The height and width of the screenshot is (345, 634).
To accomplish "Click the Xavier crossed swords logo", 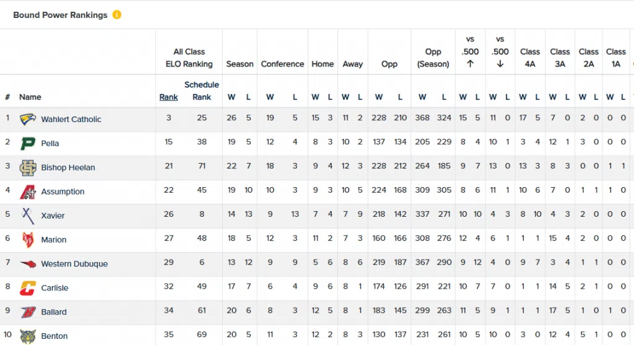I will click(28, 216).
